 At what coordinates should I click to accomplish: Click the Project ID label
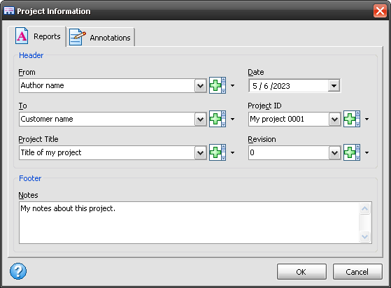[264, 106]
